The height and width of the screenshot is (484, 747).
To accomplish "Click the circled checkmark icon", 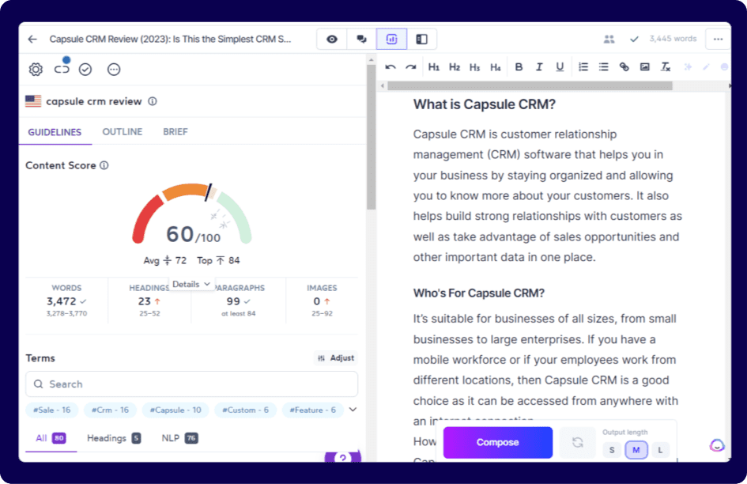I will (x=85, y=70).
